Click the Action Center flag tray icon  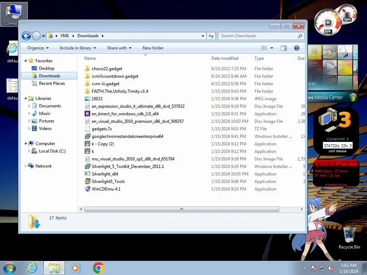coord(314,268)
